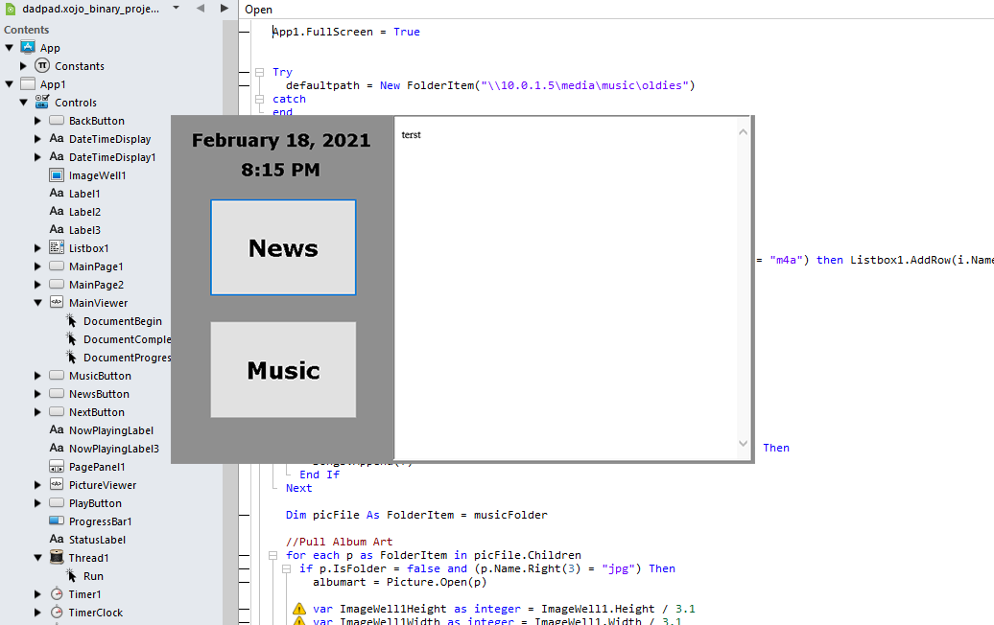Open the dadpad project file dropdown

pos(176,8)
